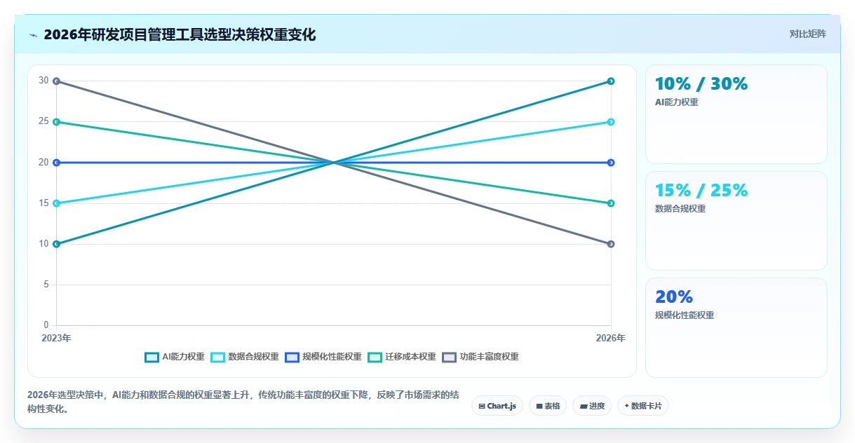Click the 2023年 x-axis label
The image size is (855, 443).
click(x=56, y=338)
